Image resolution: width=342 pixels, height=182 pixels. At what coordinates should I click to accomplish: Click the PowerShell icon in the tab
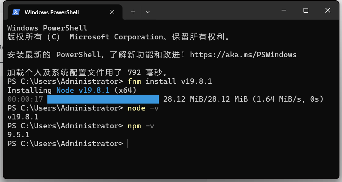pyautogui.click(x=16, y=12)
